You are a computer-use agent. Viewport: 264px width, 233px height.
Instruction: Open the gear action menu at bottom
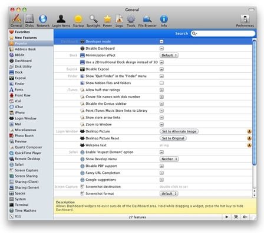pyautogui.click(x=245, y=217)
